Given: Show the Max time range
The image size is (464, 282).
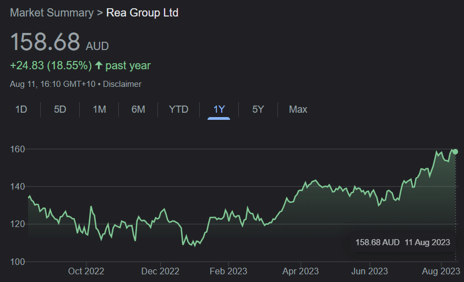Looking at the screenshot, I should pyautogui.click(x=298, y=109).
